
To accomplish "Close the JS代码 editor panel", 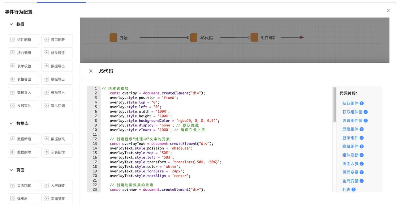I will [91, 71].
